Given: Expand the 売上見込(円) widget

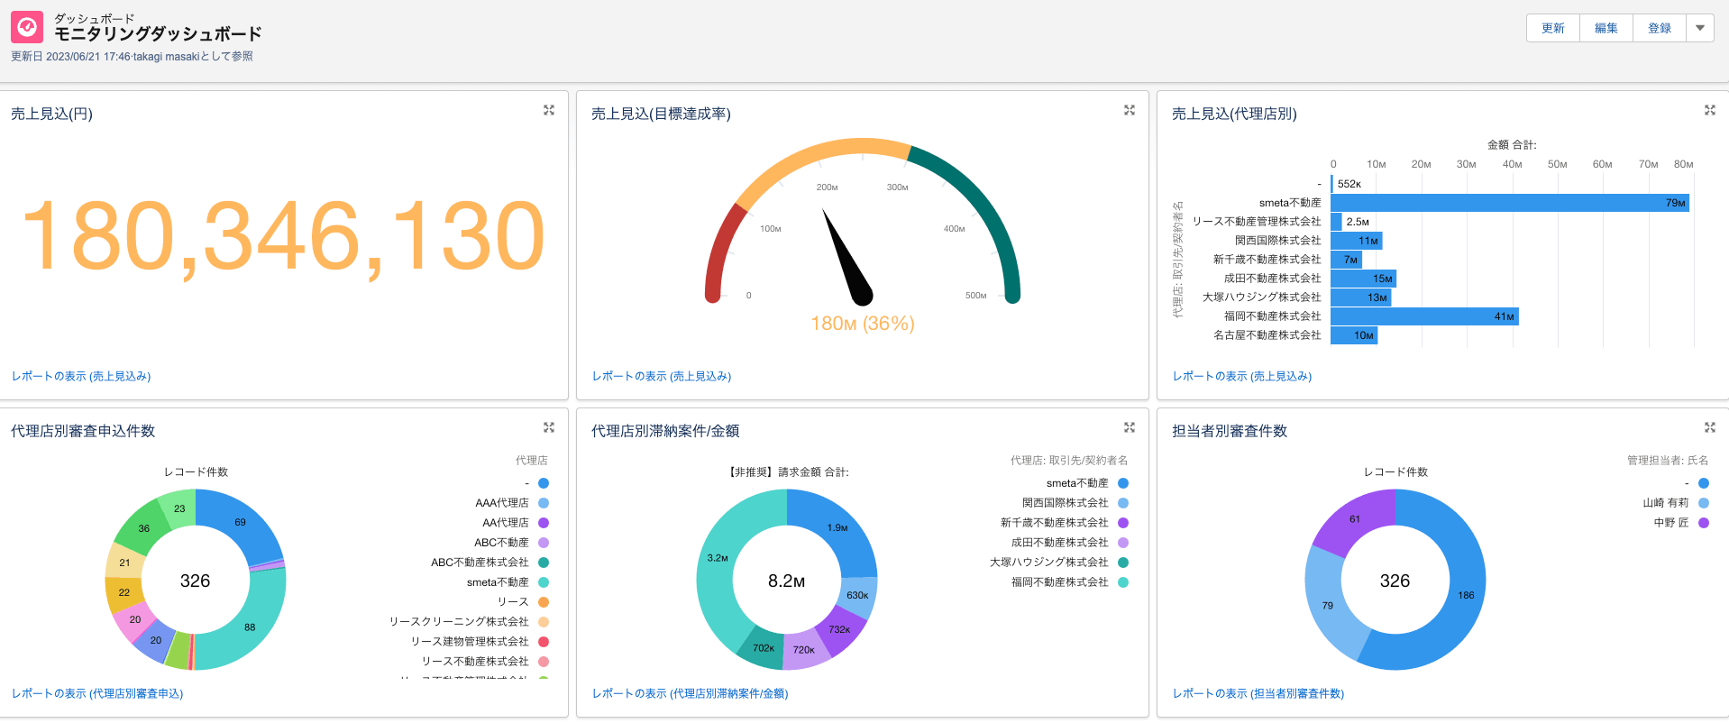Looking at the screenshot, I should (x=549, y=110).
